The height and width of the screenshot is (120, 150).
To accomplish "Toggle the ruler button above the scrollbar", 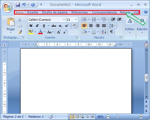I will click(146, 45).
